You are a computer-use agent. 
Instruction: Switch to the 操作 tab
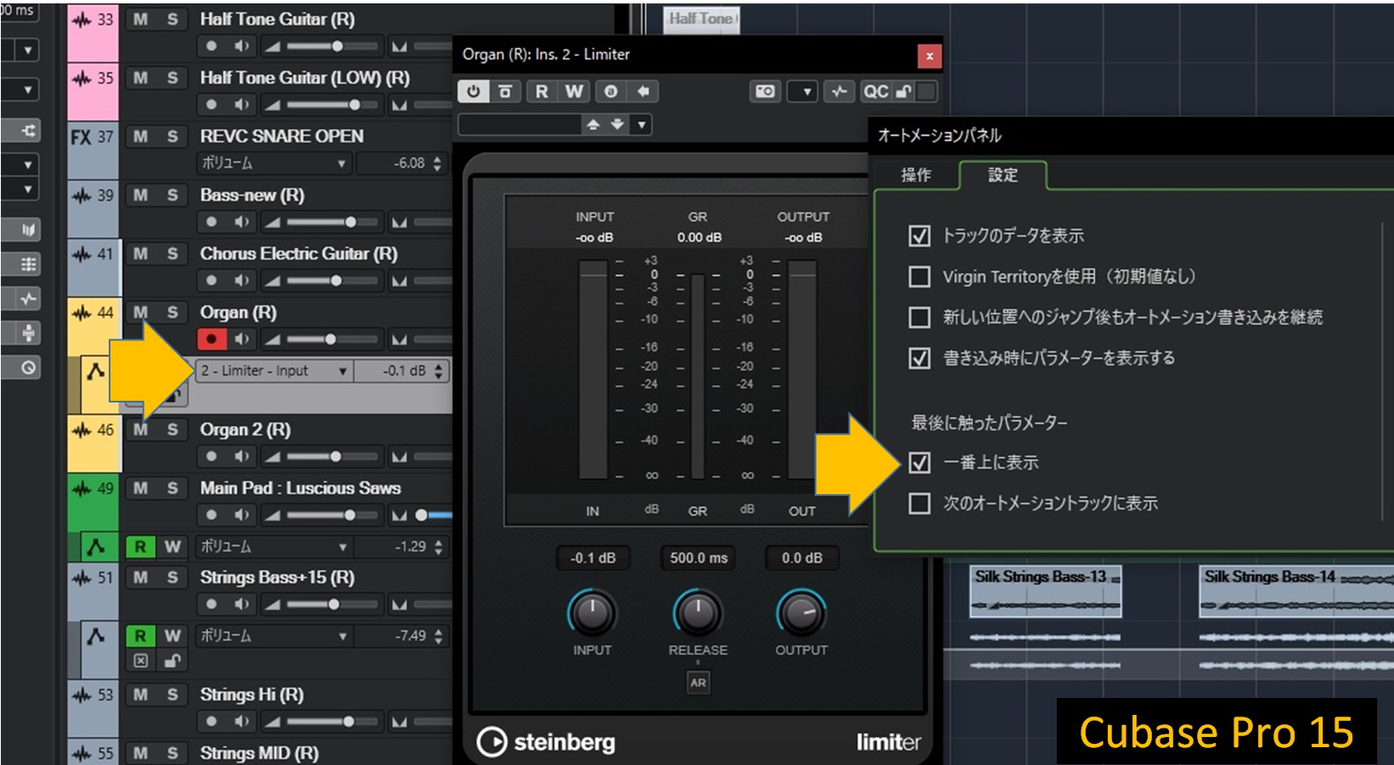[x=916, y=175]
